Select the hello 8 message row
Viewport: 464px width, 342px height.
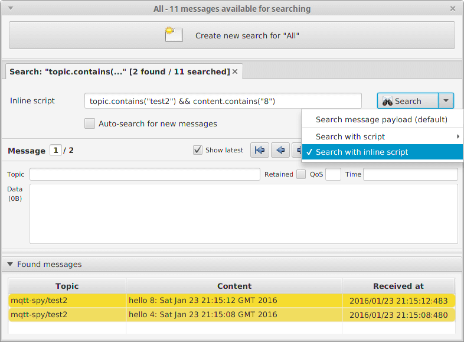pyautogui.click(x=231, y=300)
